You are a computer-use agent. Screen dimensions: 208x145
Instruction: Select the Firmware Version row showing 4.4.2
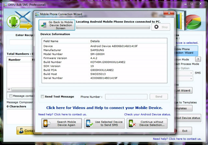[x=104, y=58]
